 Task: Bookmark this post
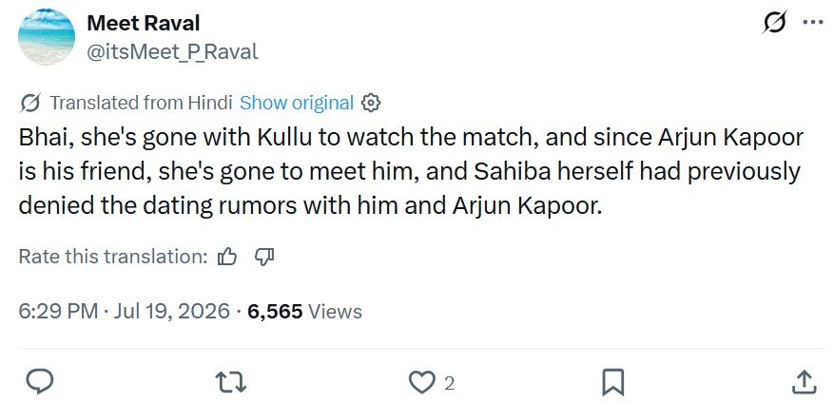point(612,382)
